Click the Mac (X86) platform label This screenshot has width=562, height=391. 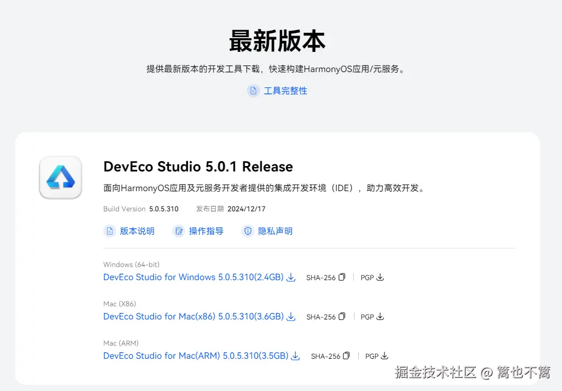click(120, 304)
